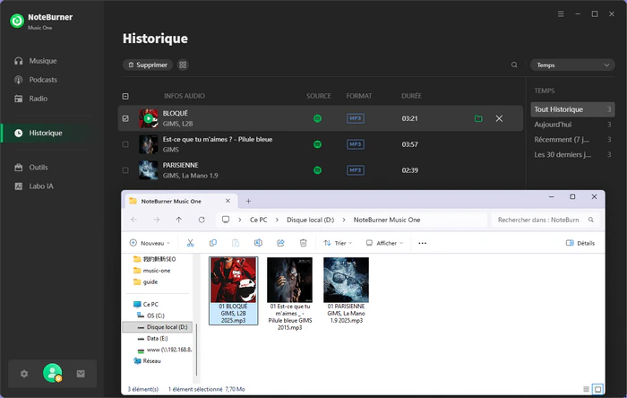This screenshot has height=398, width=627.
Task: Check the Est-ce que tu m'aimes track checkbox
Action: tap(125, 144)
